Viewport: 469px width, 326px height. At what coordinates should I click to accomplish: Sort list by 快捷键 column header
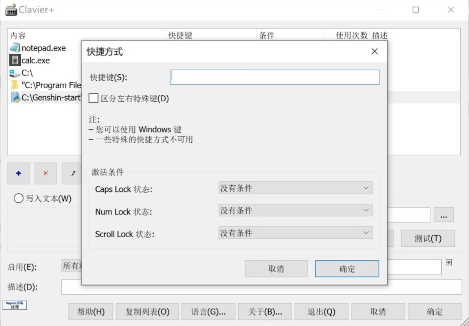tap(211, 36)
